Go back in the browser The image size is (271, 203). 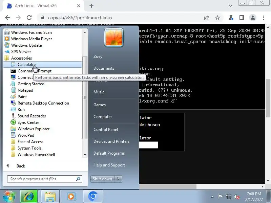tap(7, 18)
